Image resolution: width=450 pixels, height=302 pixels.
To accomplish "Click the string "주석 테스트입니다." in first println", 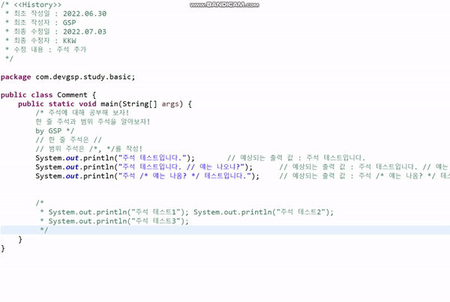I will [x=153, y=157].
